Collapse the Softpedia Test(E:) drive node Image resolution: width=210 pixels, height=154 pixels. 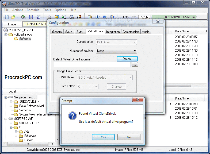tap(6, 97)
